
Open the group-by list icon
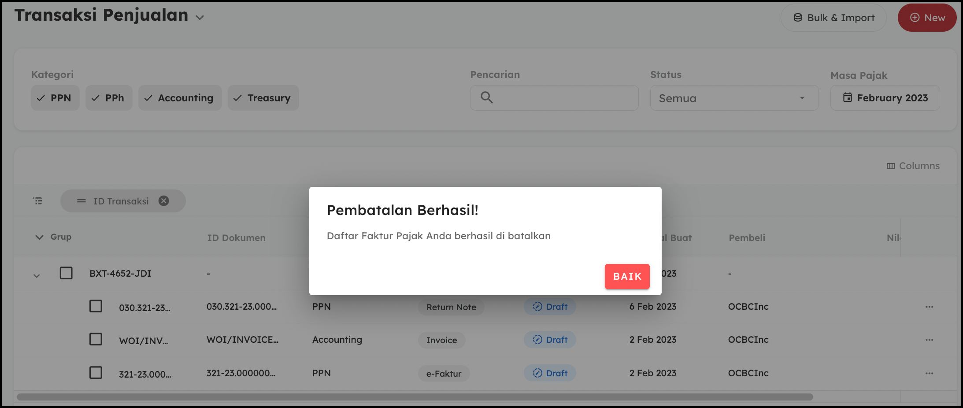pyautogui.click(x=38, y=201)
